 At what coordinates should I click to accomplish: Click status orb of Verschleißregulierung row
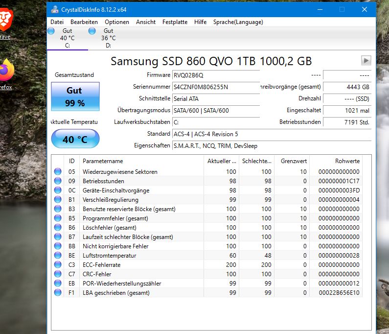tap(58, 199)
